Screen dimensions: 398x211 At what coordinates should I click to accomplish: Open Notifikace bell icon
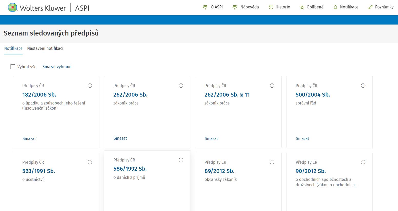pyautogui.click(x=335, y=7)
